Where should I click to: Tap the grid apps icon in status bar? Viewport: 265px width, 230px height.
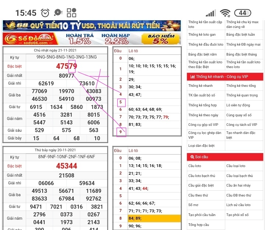[x=71, y=13]
